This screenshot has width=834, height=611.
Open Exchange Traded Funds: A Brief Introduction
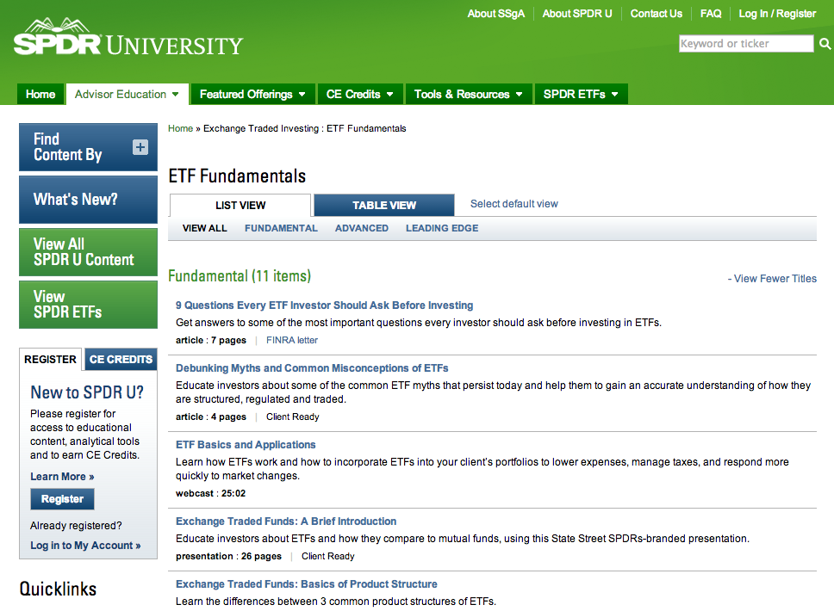click(x=286, y=522)
